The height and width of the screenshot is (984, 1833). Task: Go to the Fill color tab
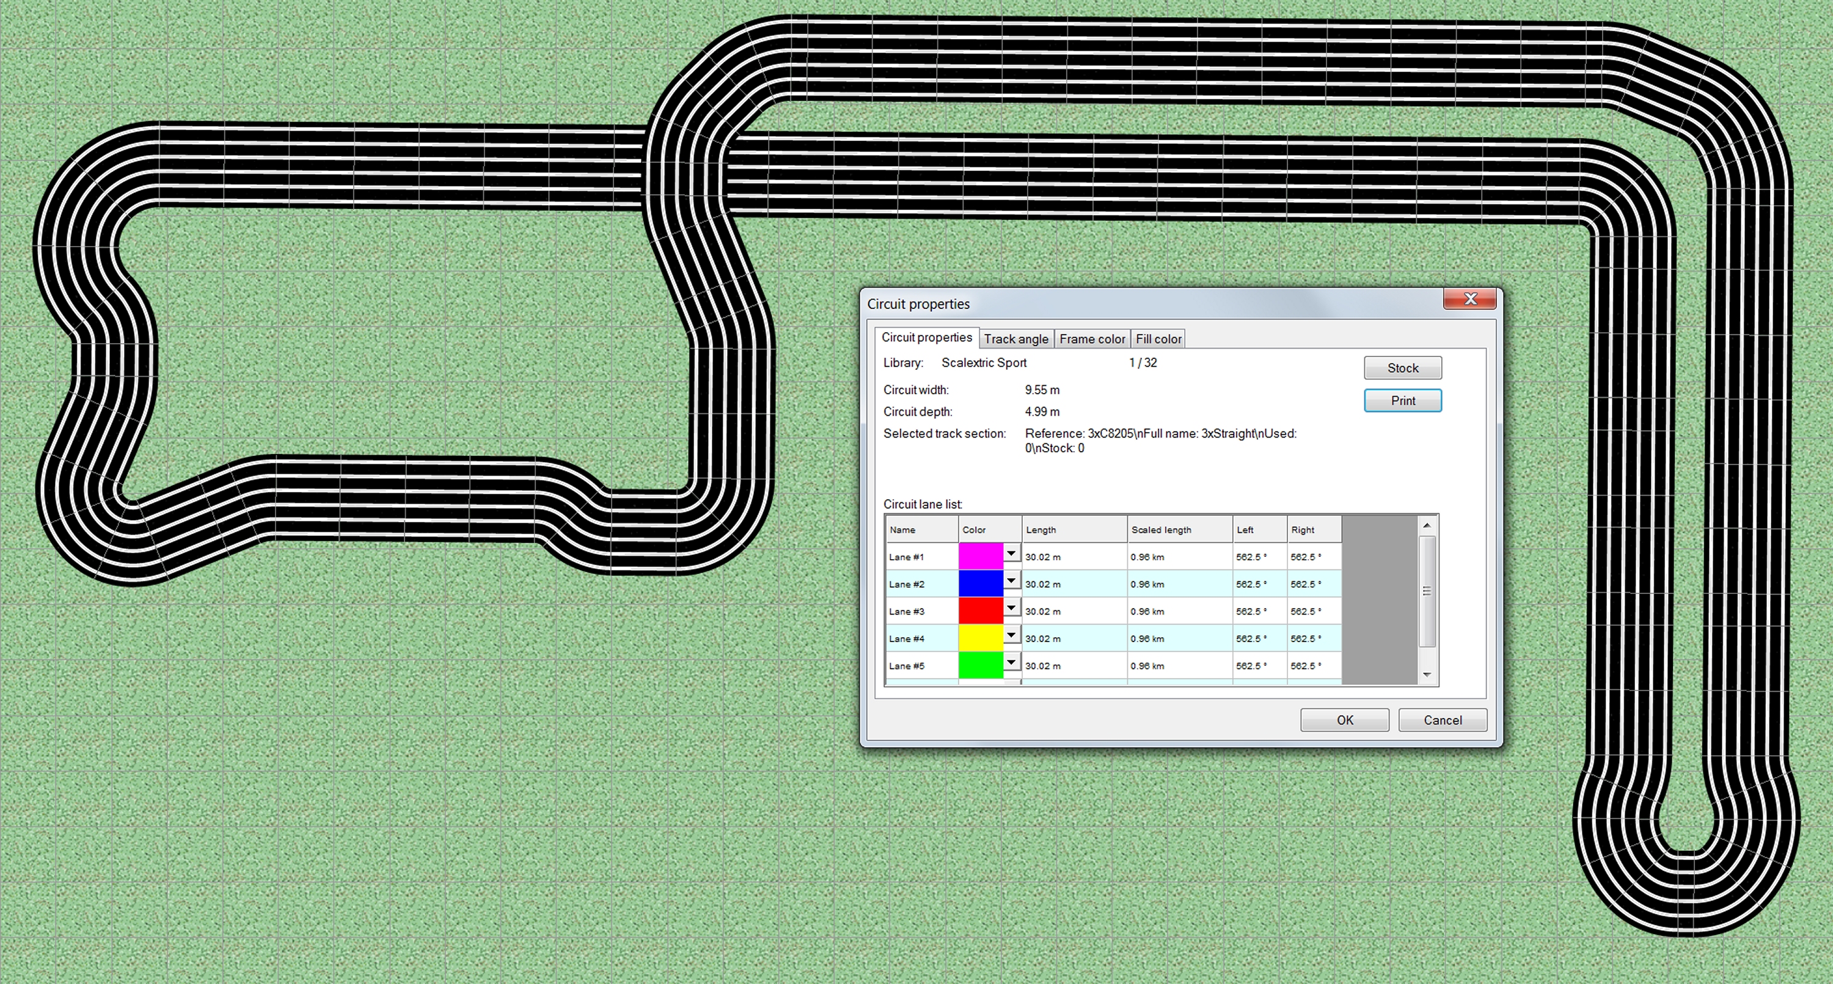point(1158,339)
